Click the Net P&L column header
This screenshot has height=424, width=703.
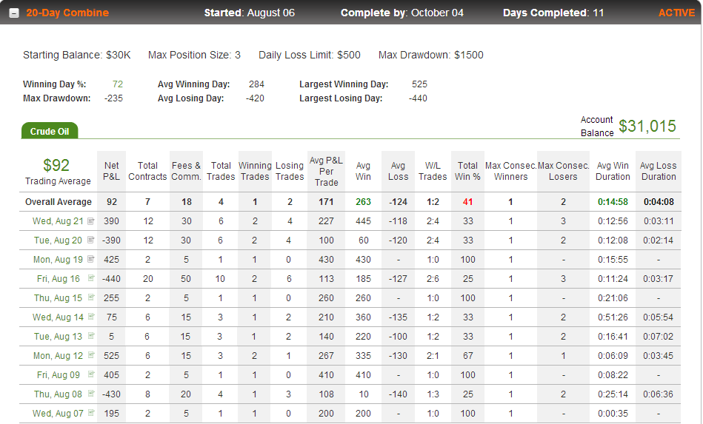[x=111, y=171]
